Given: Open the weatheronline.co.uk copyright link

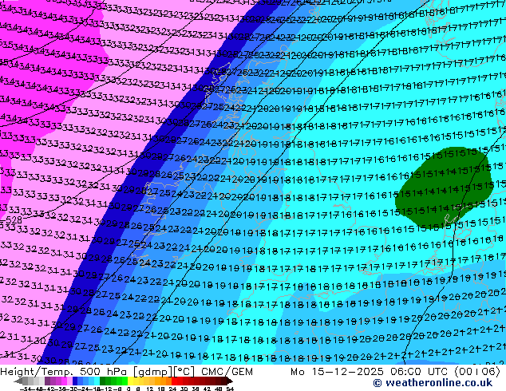Looking at the screenshot, I should 433,383.
